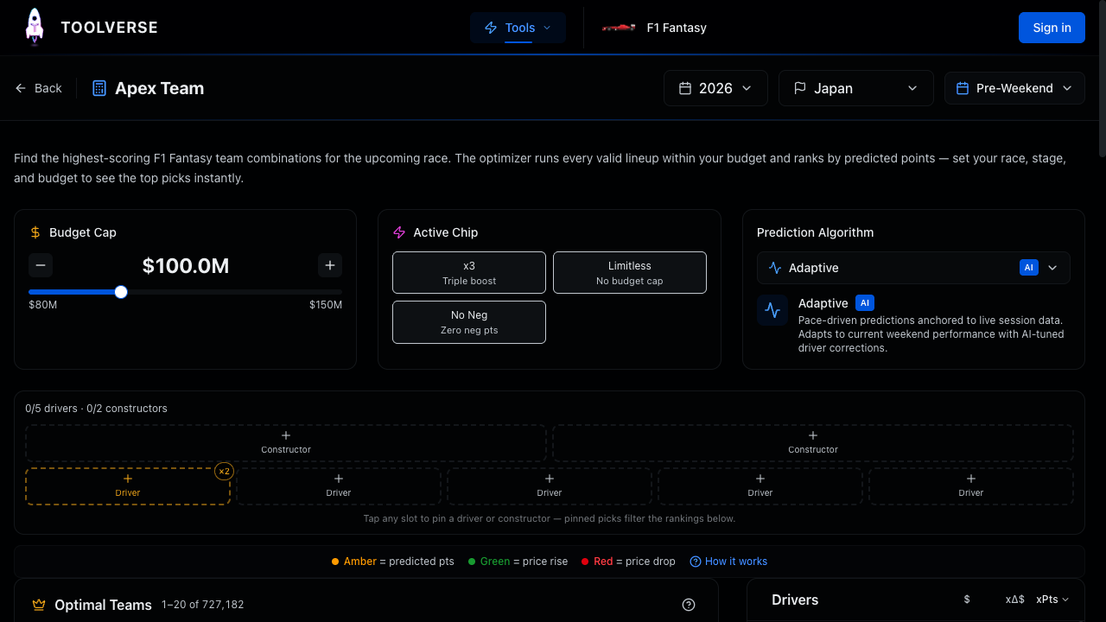Click the Adaptive pulse icon in description
1106x622 pixels.
pyautogui.click(x=772, y=311)
